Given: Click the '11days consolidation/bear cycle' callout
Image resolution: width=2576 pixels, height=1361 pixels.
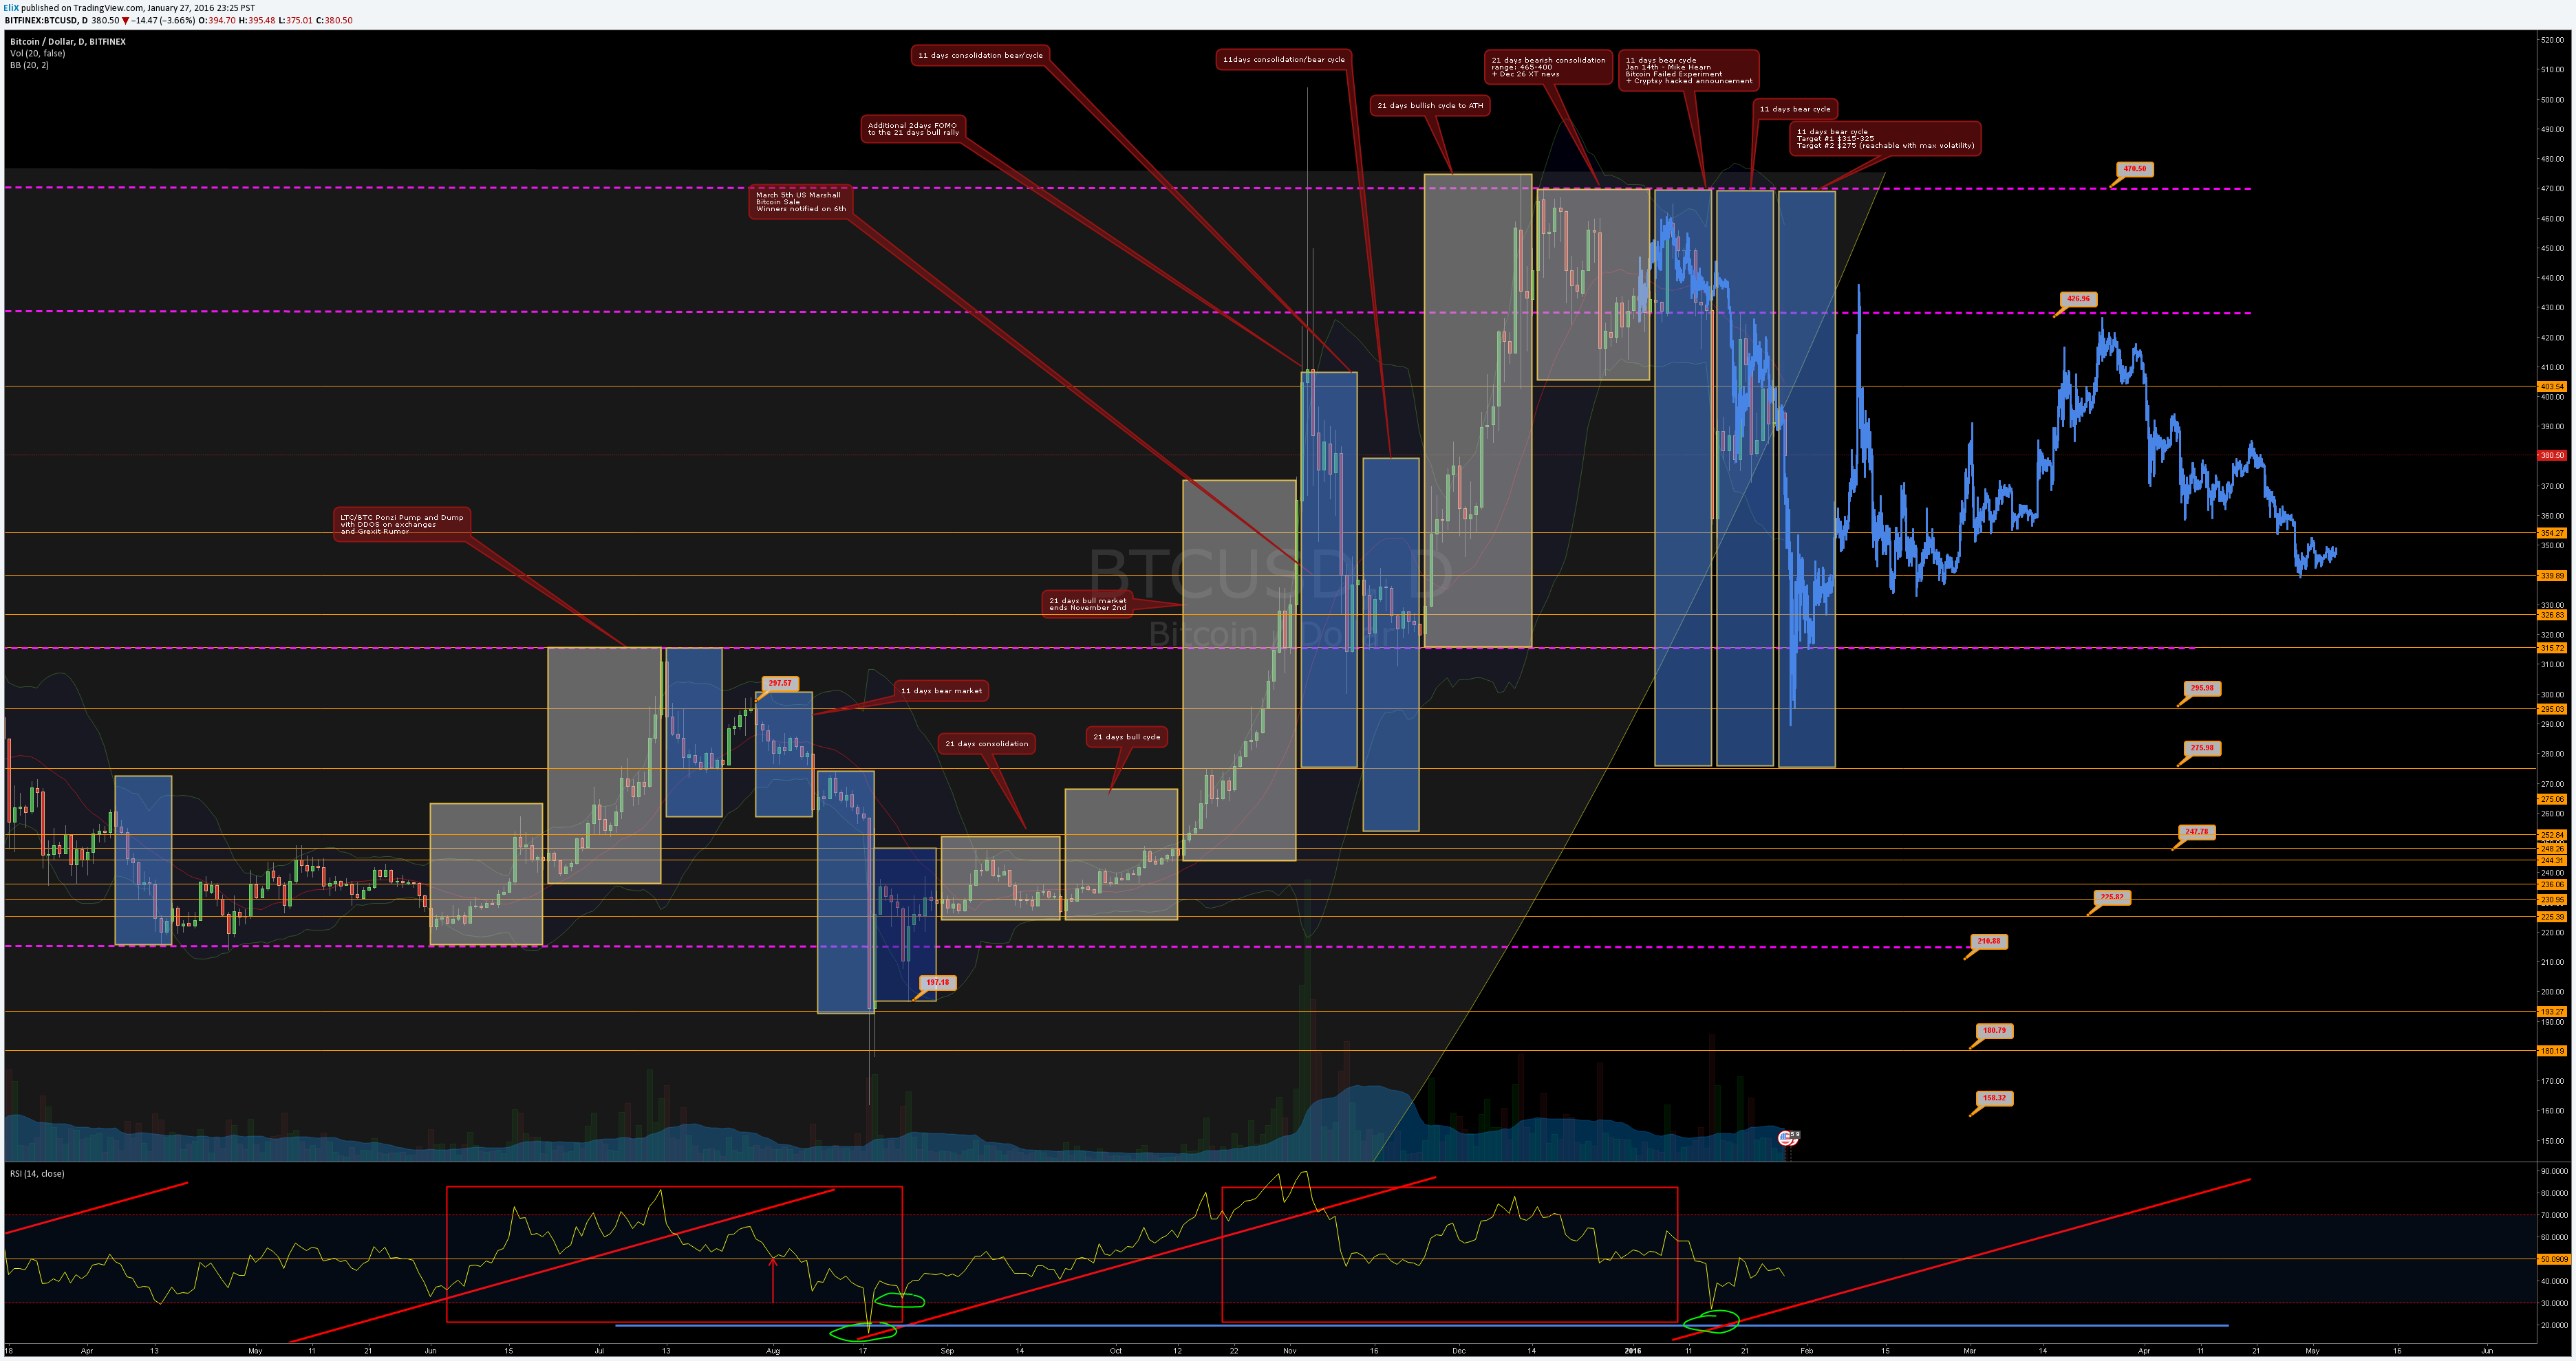Looking at the screenshot, I should coord(1283,60).
